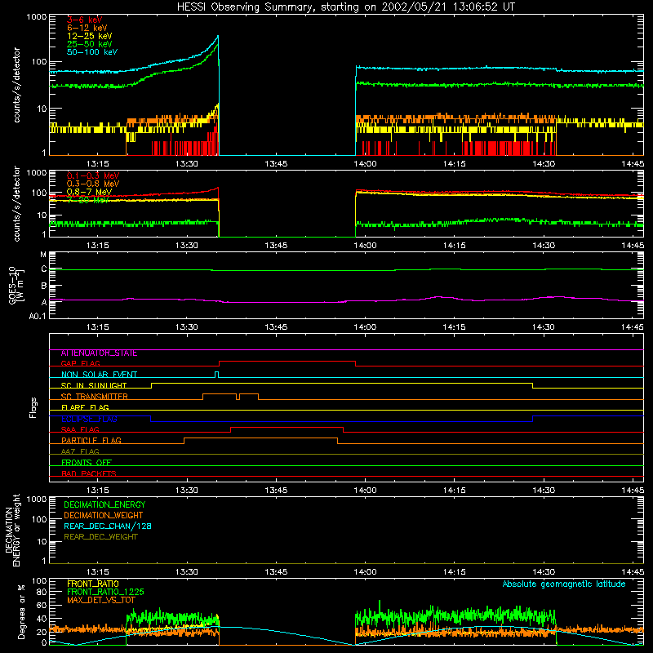Select the SAA_FLAG label
The image size is (653, 653).
[x=80, y=430]
